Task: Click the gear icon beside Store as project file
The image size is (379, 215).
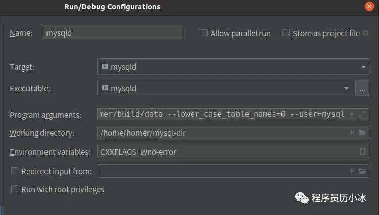Action: [x=366, y=33]
